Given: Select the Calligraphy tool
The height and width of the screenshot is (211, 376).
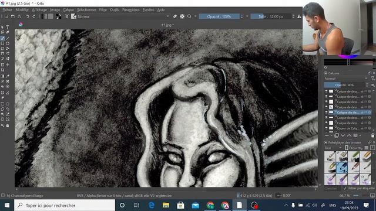Looking at the screenshot, I should coord(8,32).
